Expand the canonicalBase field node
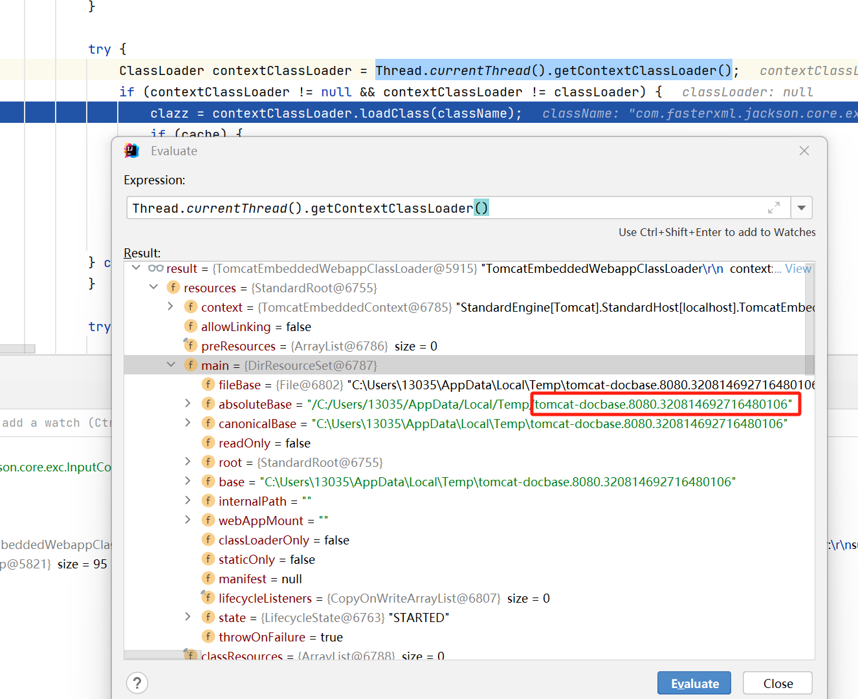This screenshot has width=858, height=699. tap(188, 423)
